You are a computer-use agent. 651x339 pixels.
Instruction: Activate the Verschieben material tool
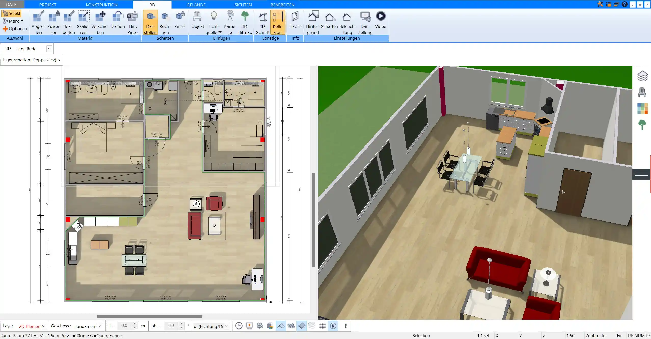(100, 23)
